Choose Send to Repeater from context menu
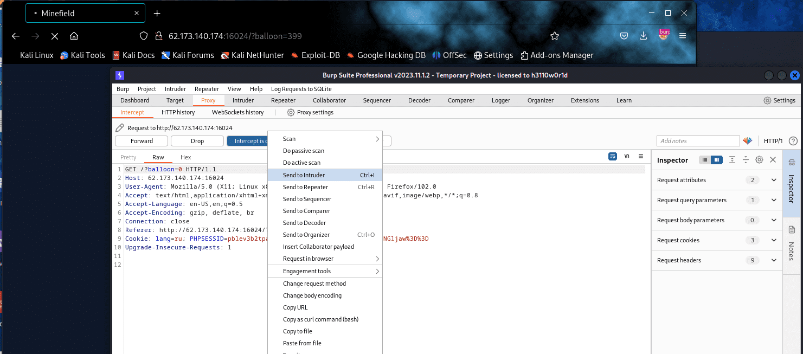 [x=305, y=187]
